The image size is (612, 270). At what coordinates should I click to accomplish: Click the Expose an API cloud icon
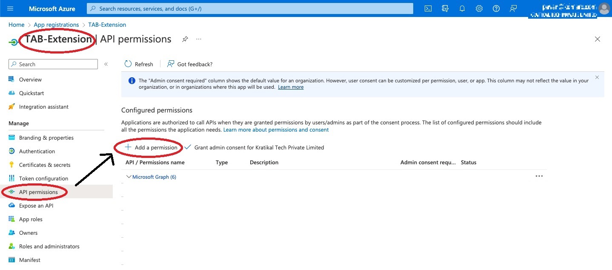pos(11,205)
